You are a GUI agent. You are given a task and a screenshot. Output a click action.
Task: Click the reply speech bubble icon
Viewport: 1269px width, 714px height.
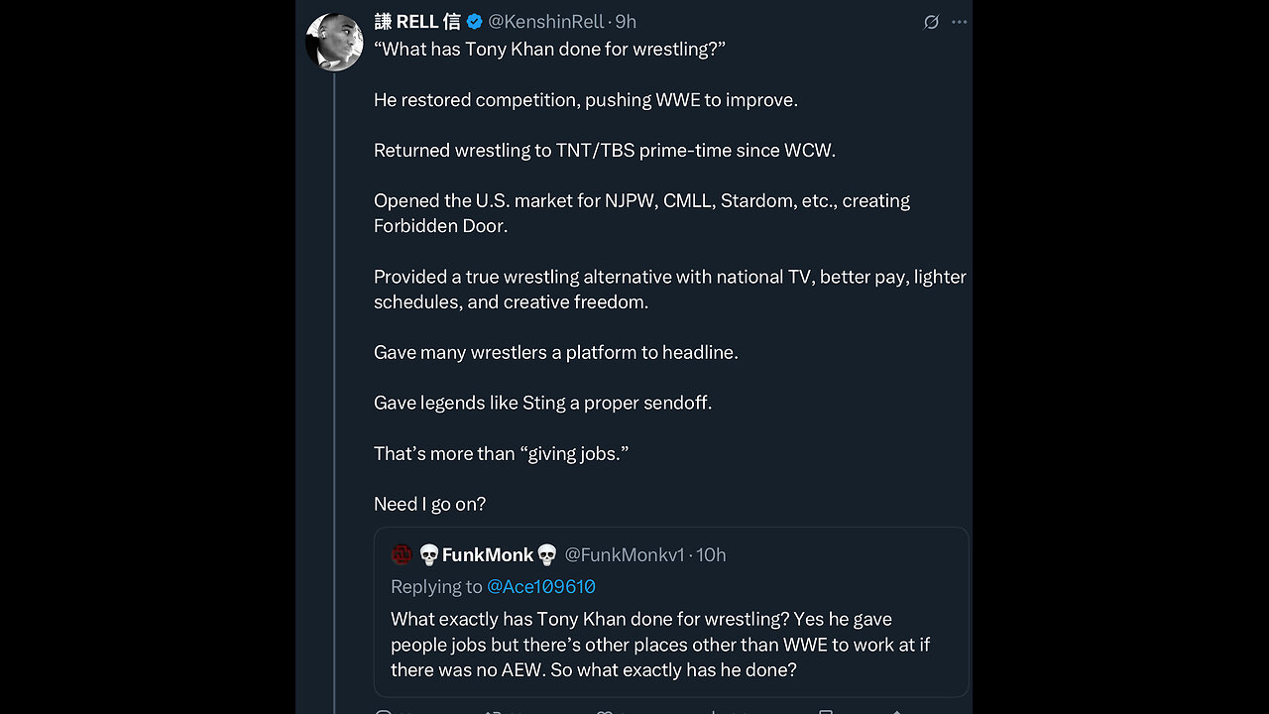pyautogui.click(x=384, y=710)
